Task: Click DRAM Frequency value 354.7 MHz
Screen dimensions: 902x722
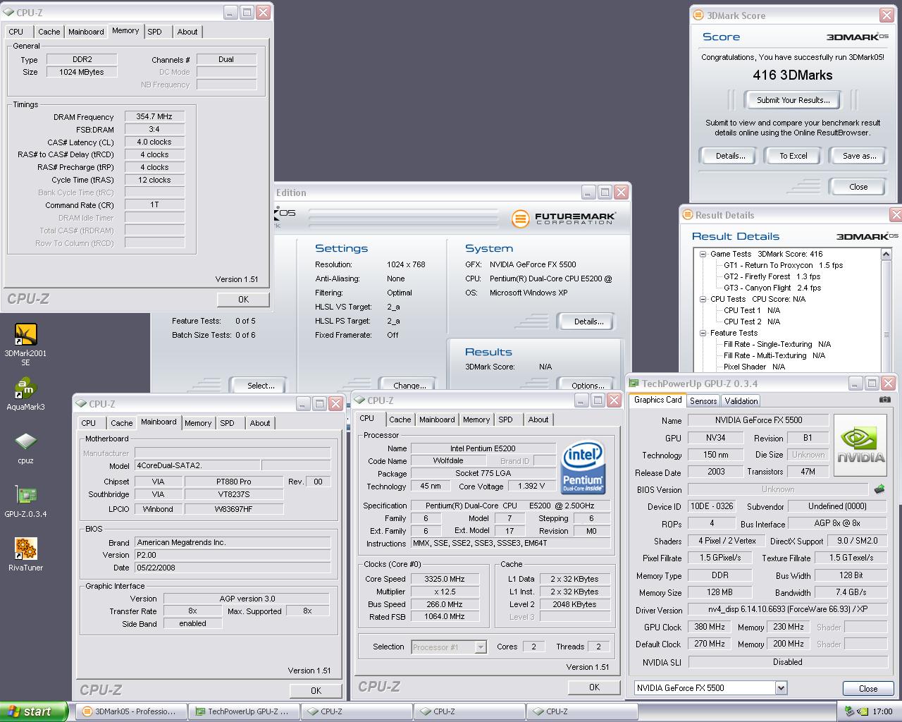Action: click(x=154, y=117)
